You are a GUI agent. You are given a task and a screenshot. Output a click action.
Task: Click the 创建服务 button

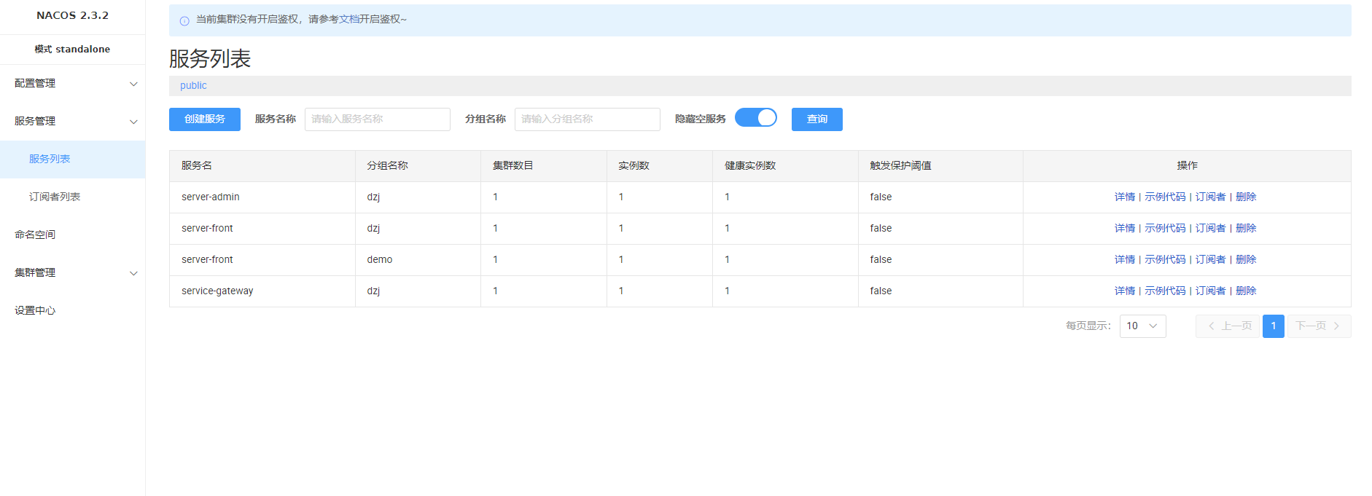pyautogui.click(x=205, y=119)
